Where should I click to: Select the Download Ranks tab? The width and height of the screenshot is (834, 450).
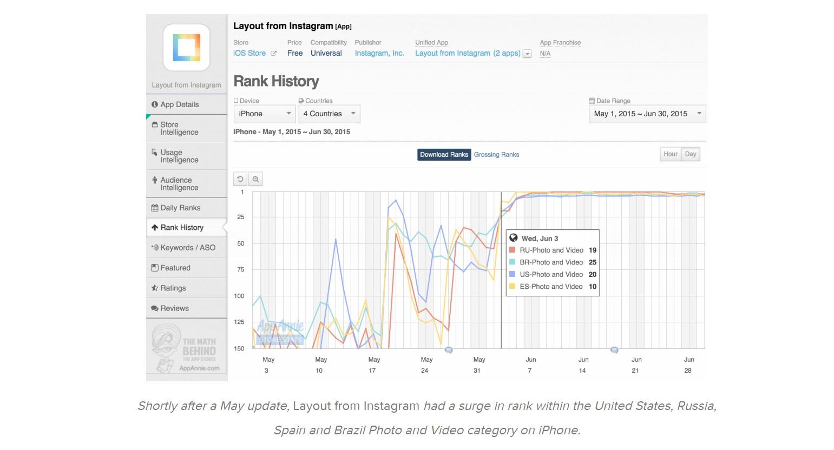coord(444,155)
